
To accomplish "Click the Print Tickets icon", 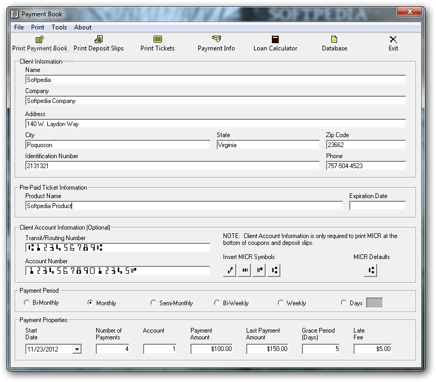I will [158, 39].
